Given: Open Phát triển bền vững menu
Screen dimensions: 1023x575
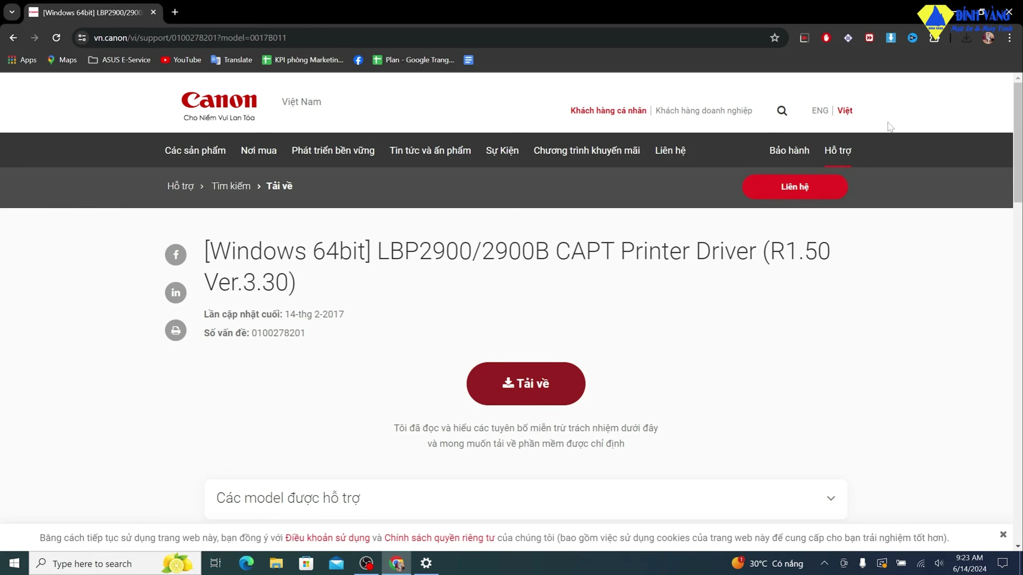Looking at the screenshot, I should [x=333, y=151].
